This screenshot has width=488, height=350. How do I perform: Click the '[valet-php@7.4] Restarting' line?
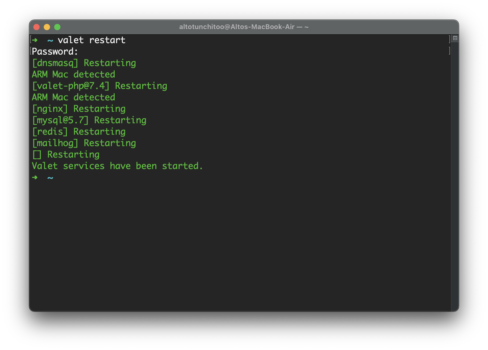point(99,86)
